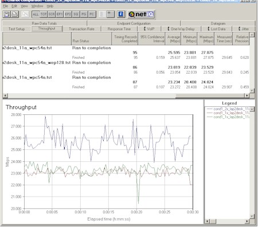The image size is (258, 227).
Task: Open the Help menu
Action: tap(50, 6)
